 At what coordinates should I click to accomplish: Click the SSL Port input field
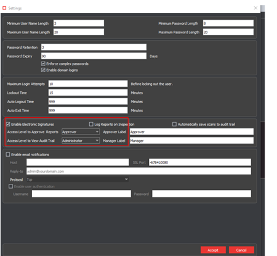pyautogui.click(x=200, y=162)
